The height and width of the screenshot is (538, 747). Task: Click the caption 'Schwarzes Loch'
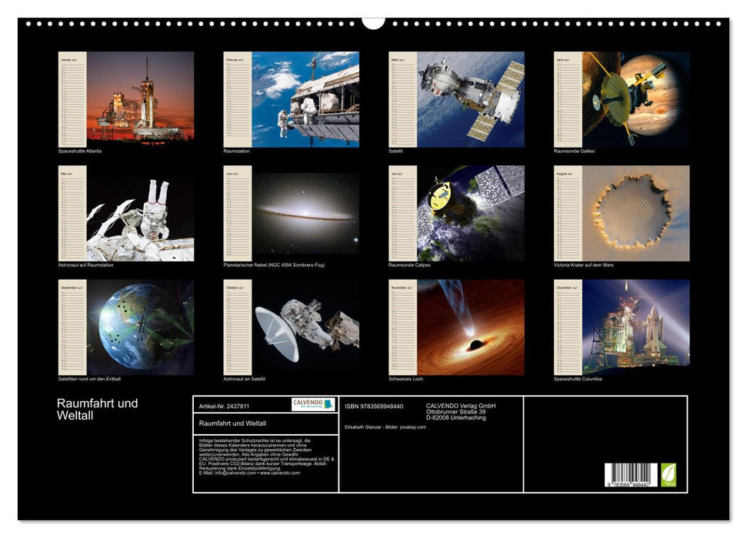point(405,379)
